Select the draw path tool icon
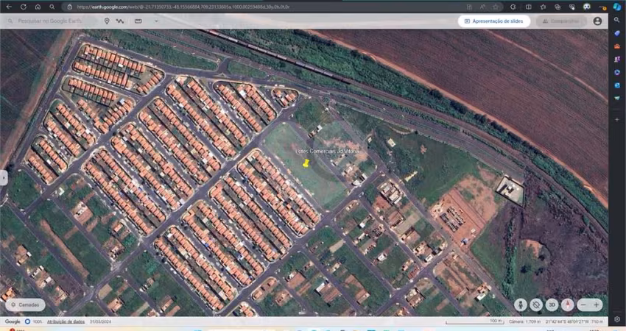Screen dimensions: 626x331 click(x=120, y=21)
